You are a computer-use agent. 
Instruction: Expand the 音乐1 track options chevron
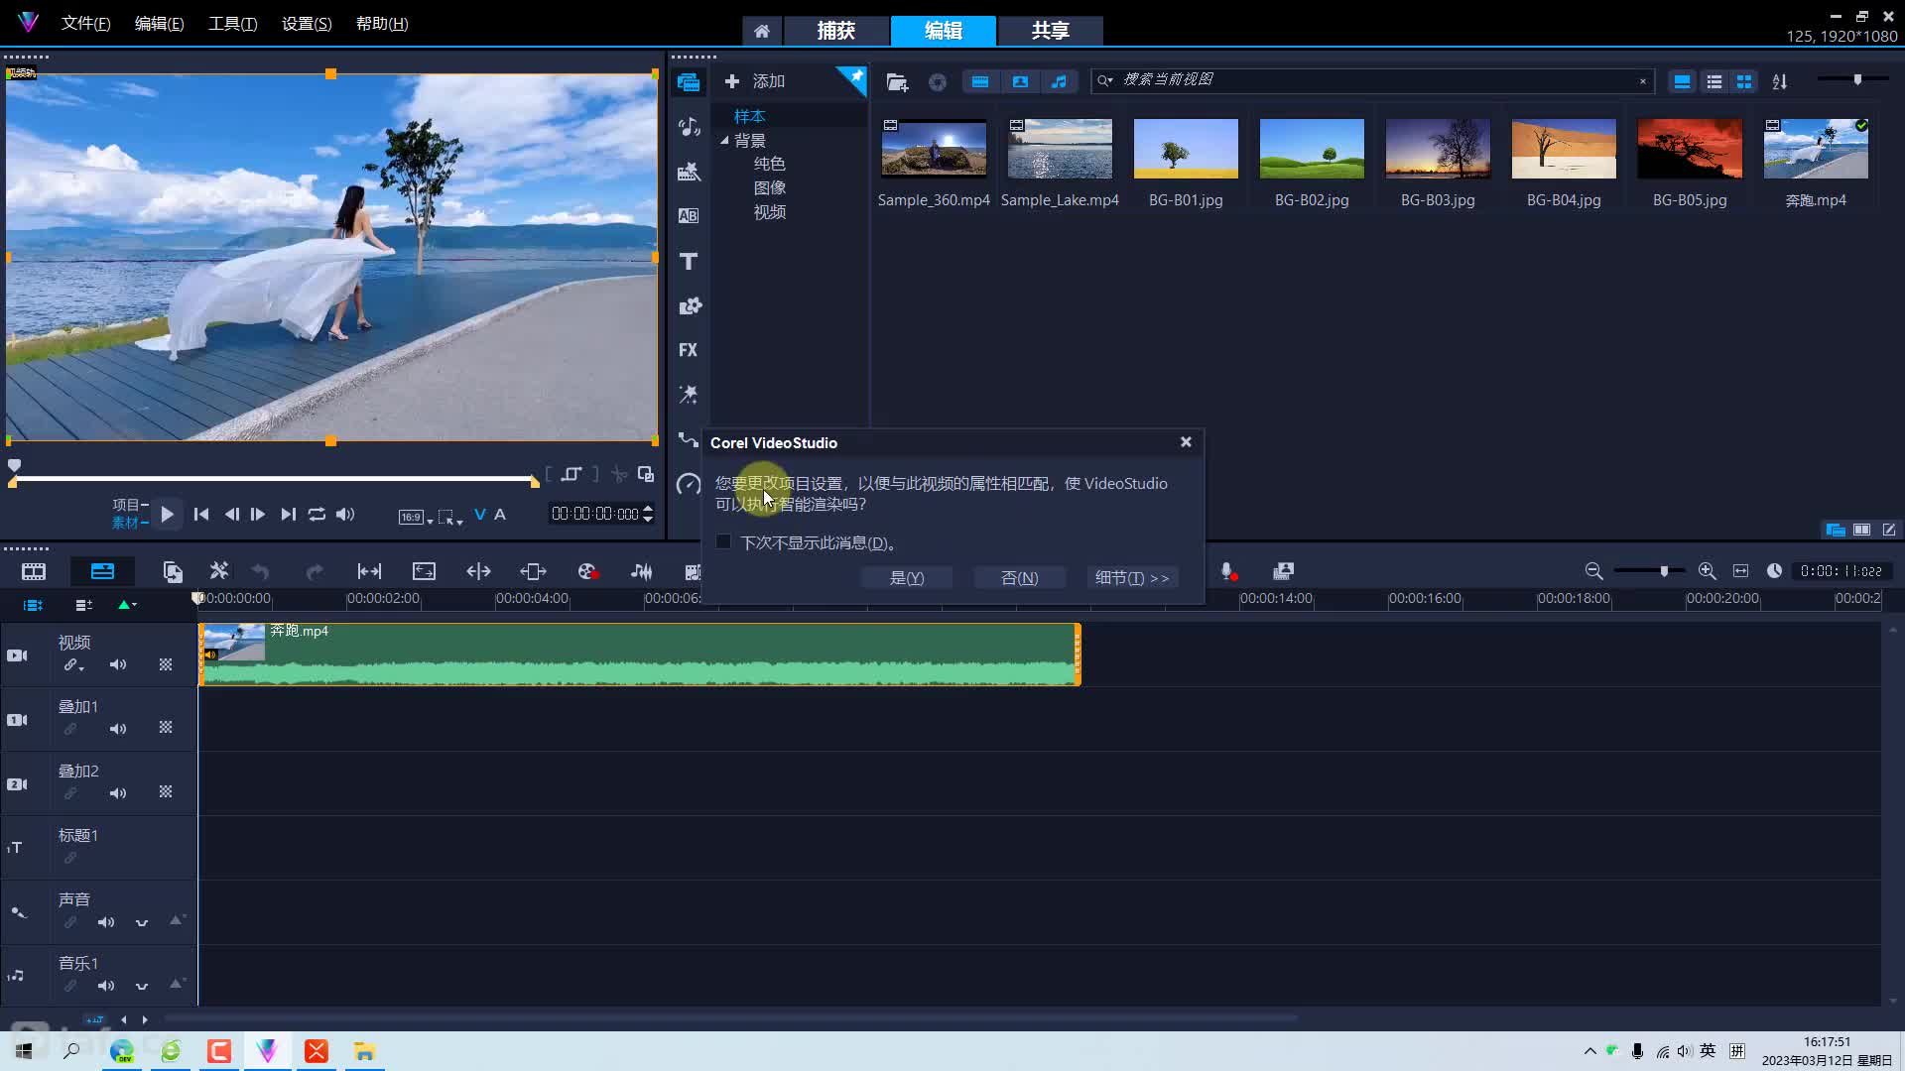[x=142, y=986]
